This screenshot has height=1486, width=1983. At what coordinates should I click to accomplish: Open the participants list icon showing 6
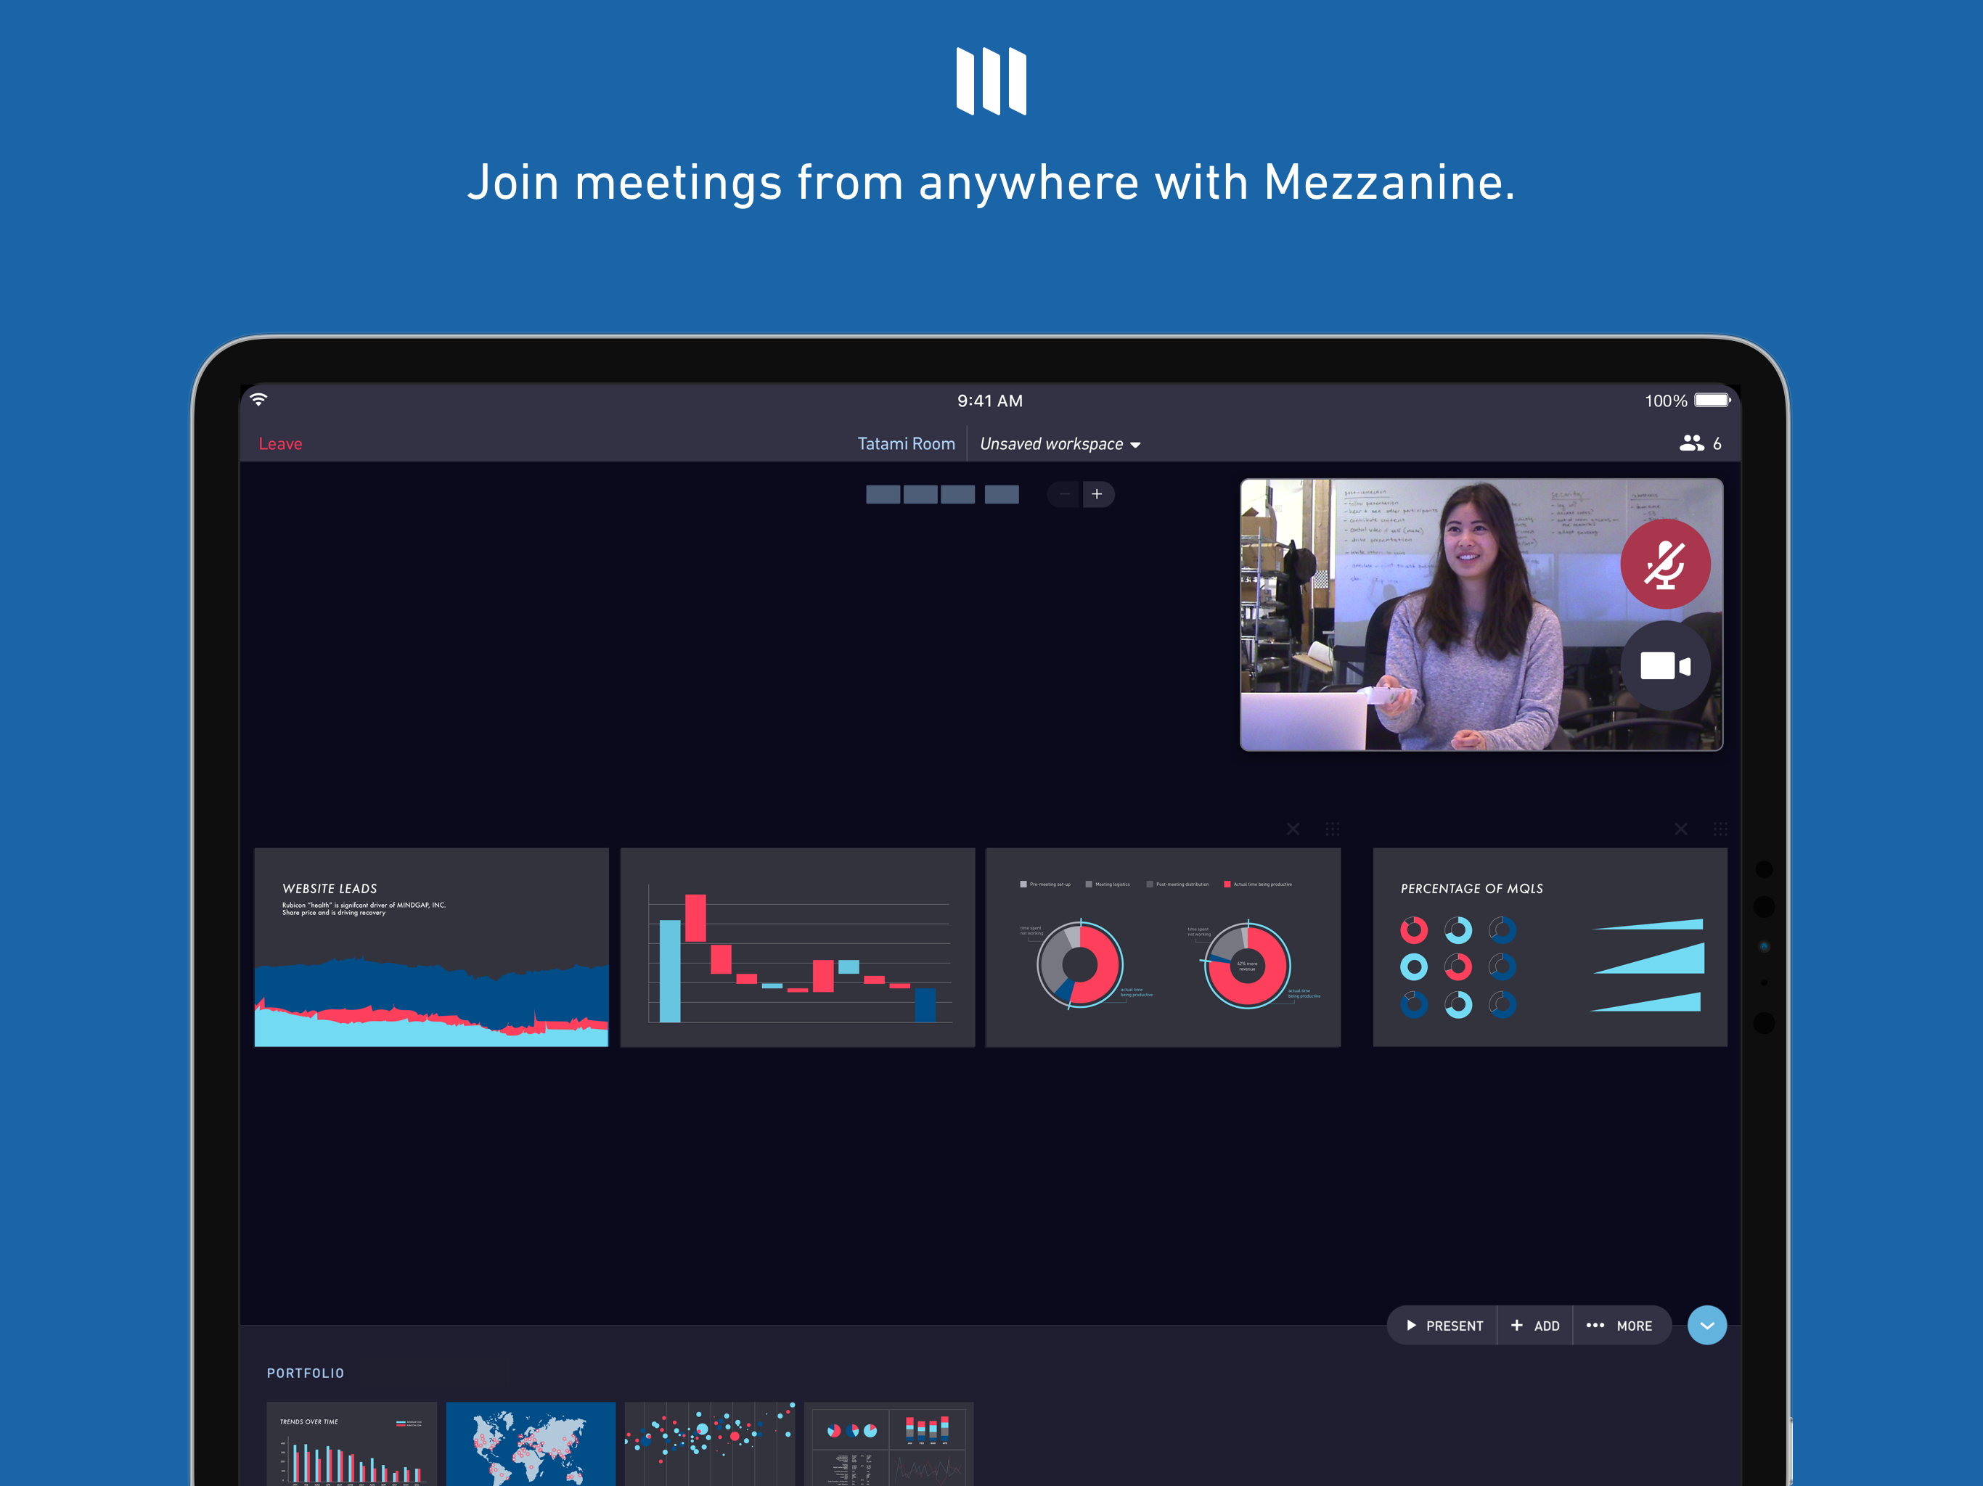pos(1700,443)
